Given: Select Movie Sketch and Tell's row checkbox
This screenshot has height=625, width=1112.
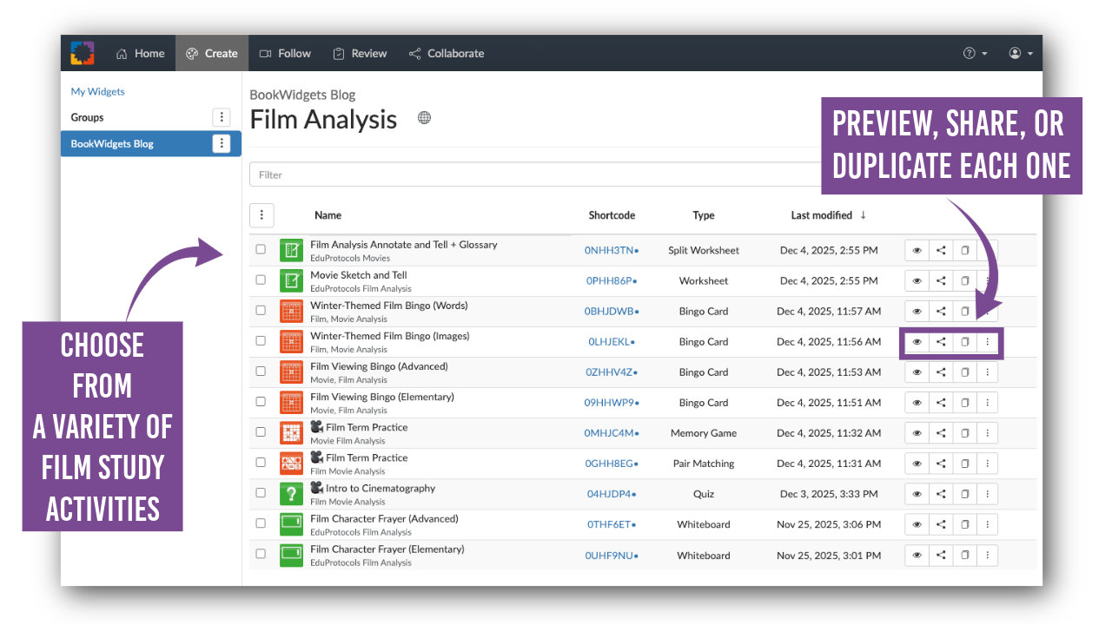Looking at the screenshot, I should (x=260, y=280).
